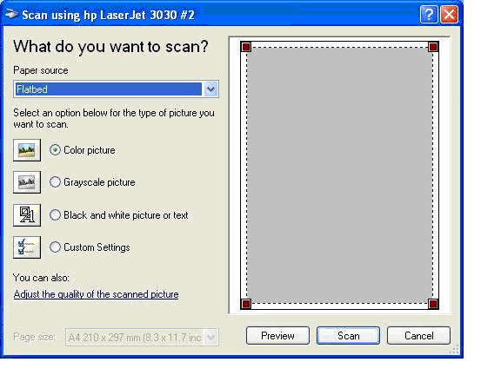Click the Color picture thumbnail icon
Viewport: 501px width, 375px height.
[x=27, y=150]
